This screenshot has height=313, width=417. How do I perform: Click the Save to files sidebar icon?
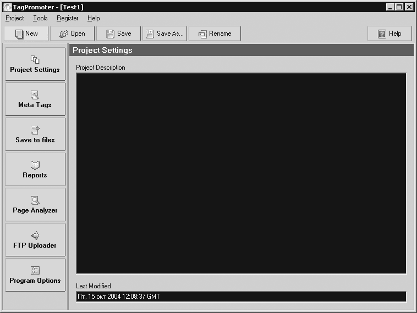click(x=35, y=130)
